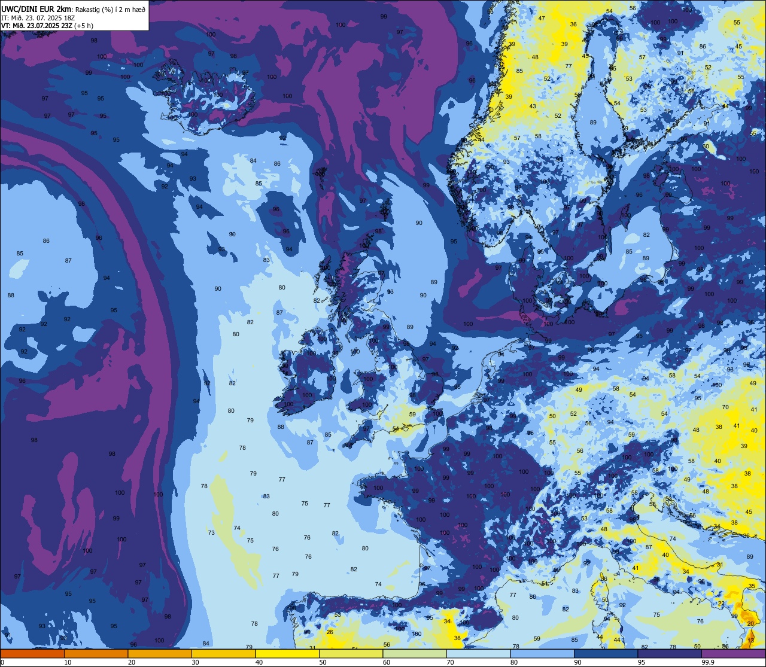
Task: Click the 60–70 pale green legend swatch
Action: click(415, 653)
